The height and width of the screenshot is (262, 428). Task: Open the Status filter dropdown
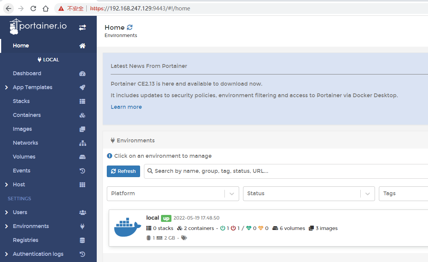tap(308, 194)
